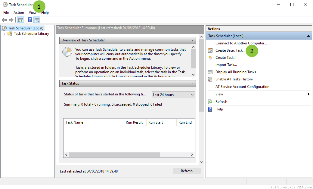Click the Enable All Tasks History icon
Screen dimensions: 313x189
(x=210, y=79)
